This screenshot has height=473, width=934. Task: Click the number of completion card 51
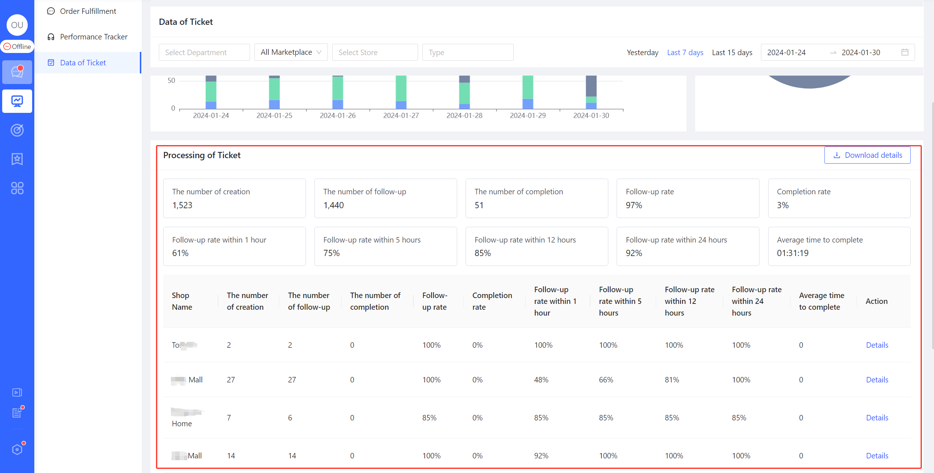point(537,198)
